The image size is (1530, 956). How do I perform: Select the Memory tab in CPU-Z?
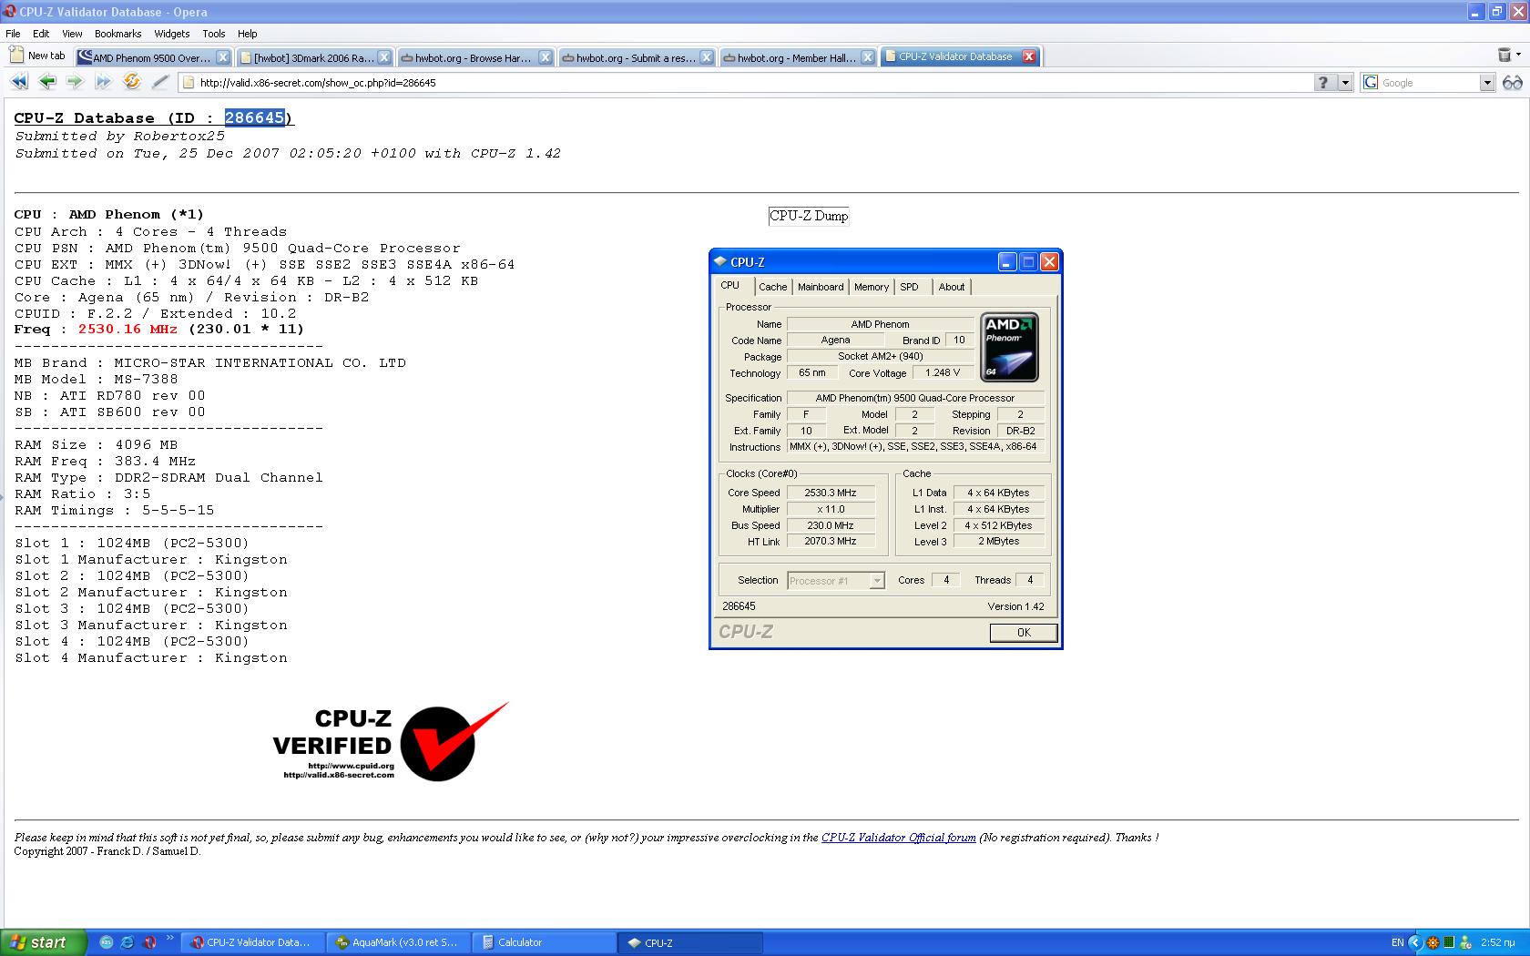tap(872, 287)
